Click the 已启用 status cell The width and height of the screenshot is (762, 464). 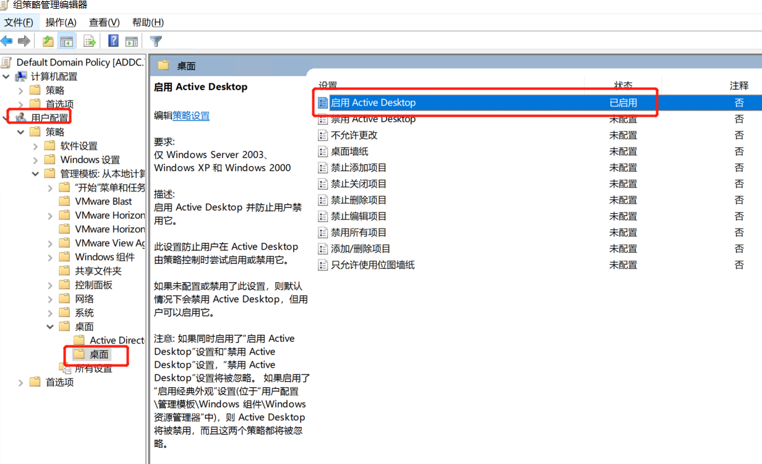pyautogui.click(x=623, y=103)
